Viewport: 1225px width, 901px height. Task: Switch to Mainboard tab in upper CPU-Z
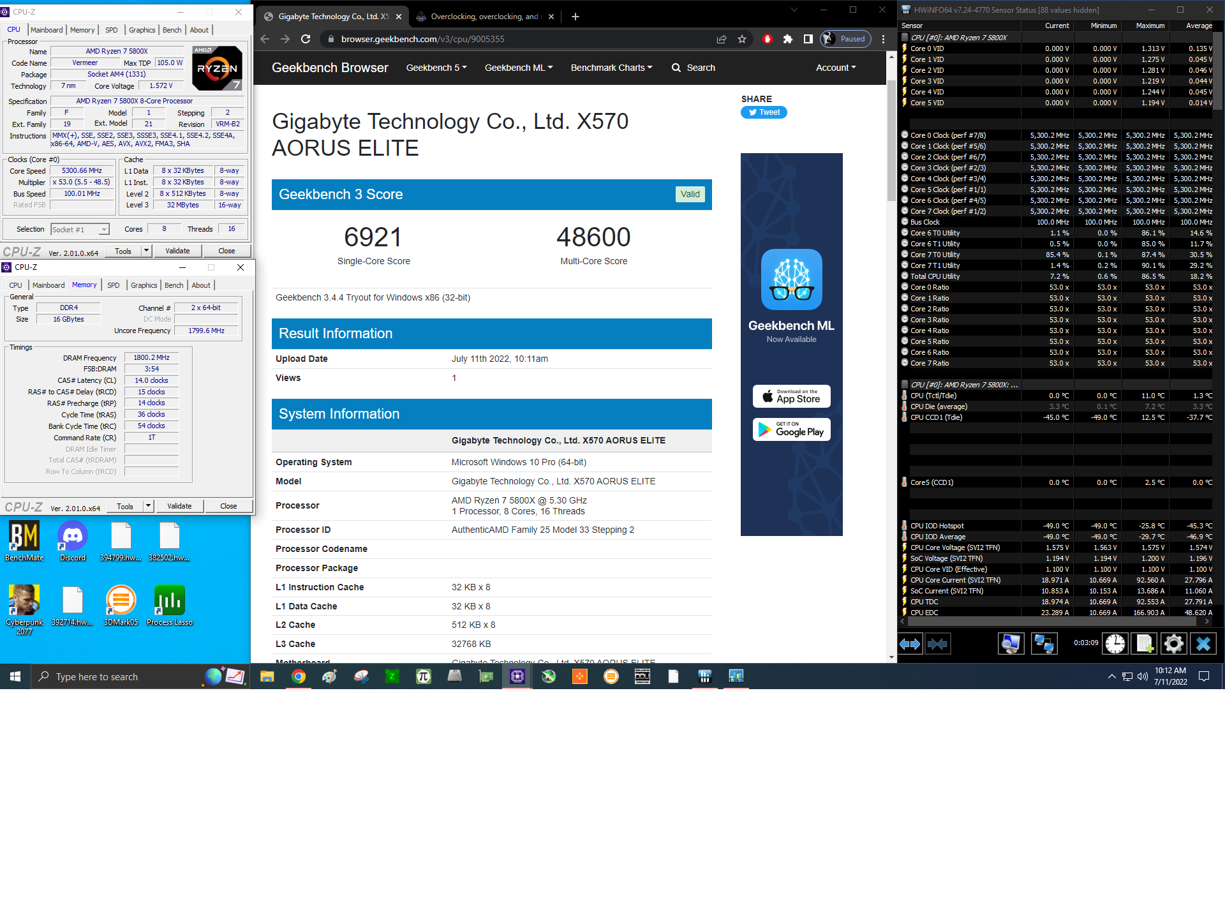click(47, 30)
